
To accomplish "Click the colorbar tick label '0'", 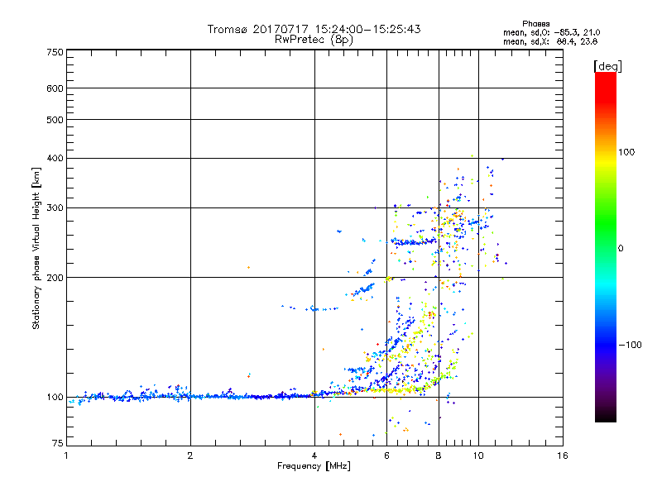I will pyautogui.click(x=621, y=249).
